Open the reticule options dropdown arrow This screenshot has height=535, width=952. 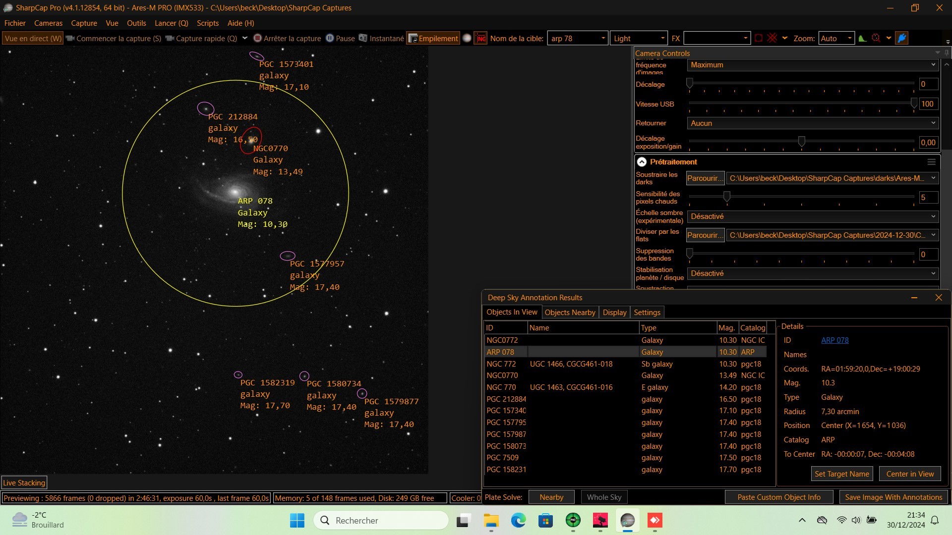tap(784, 38)
